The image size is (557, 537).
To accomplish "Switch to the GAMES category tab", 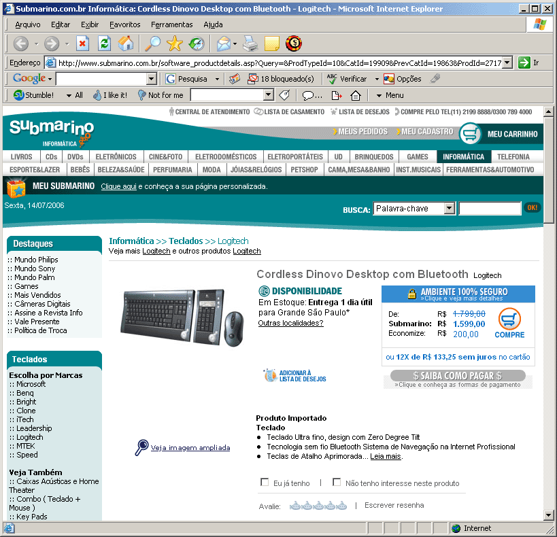I will (417, 157).
